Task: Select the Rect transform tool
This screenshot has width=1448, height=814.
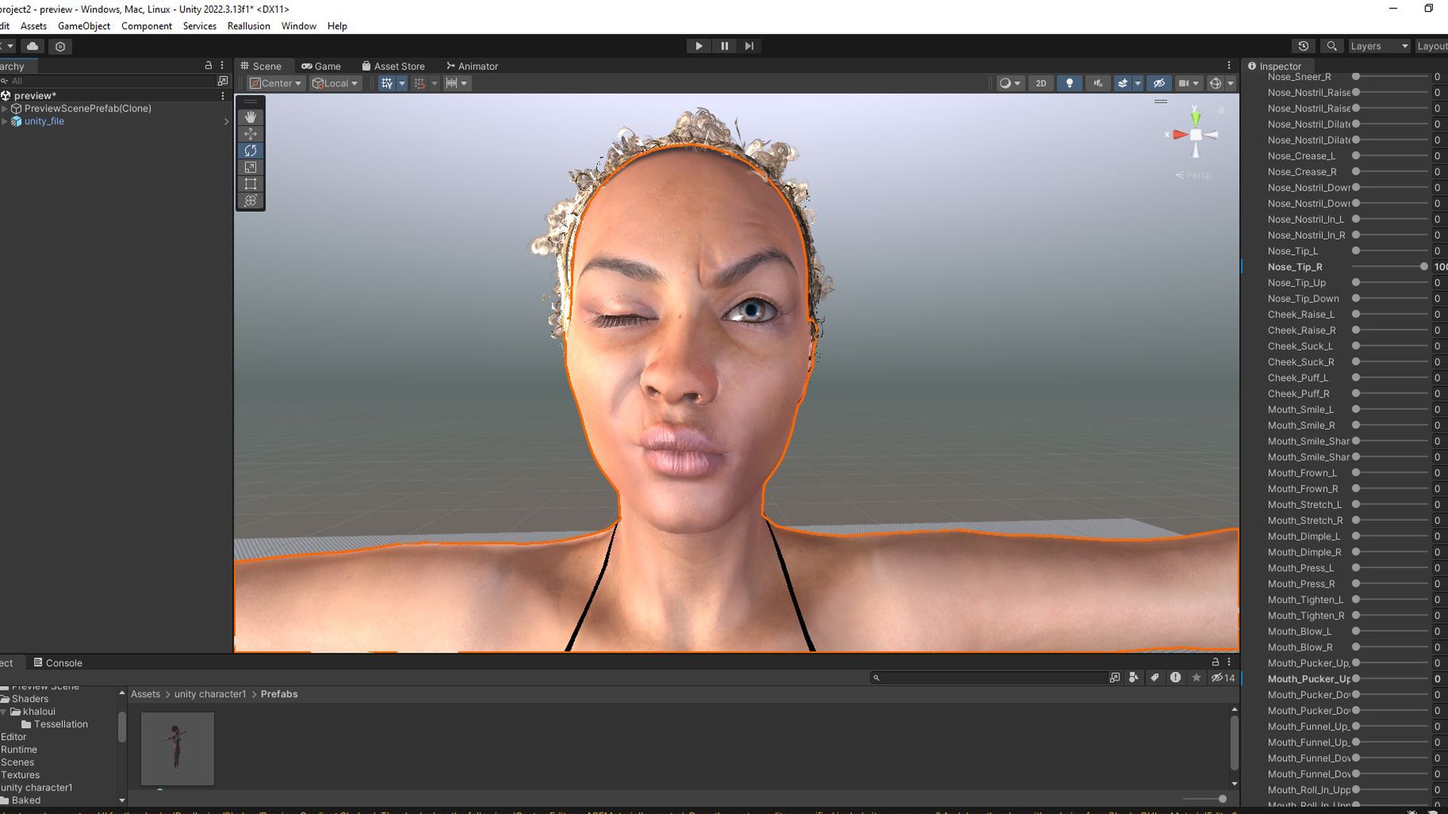Action: (250, 184)
